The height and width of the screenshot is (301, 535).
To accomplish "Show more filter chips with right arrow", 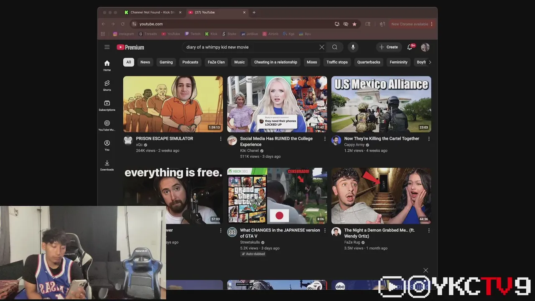I will [430, 62].
